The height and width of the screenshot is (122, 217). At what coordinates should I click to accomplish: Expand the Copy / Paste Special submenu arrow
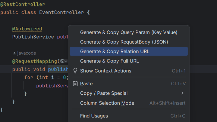coord(183,93)
